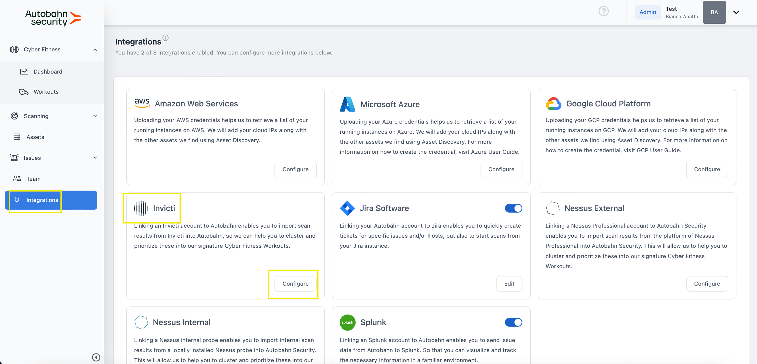Screen dimensions: 757x364
Task: Expand the Issues sidebar chevron
Action: tap(95, 158)
